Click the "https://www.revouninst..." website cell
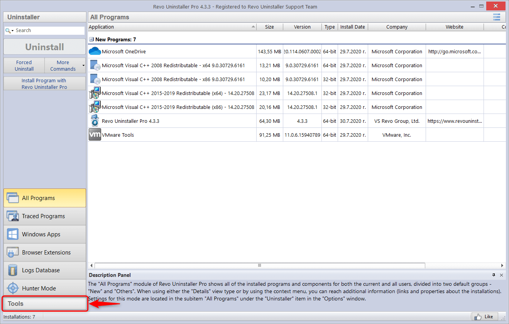 click(x=455, y=121)
